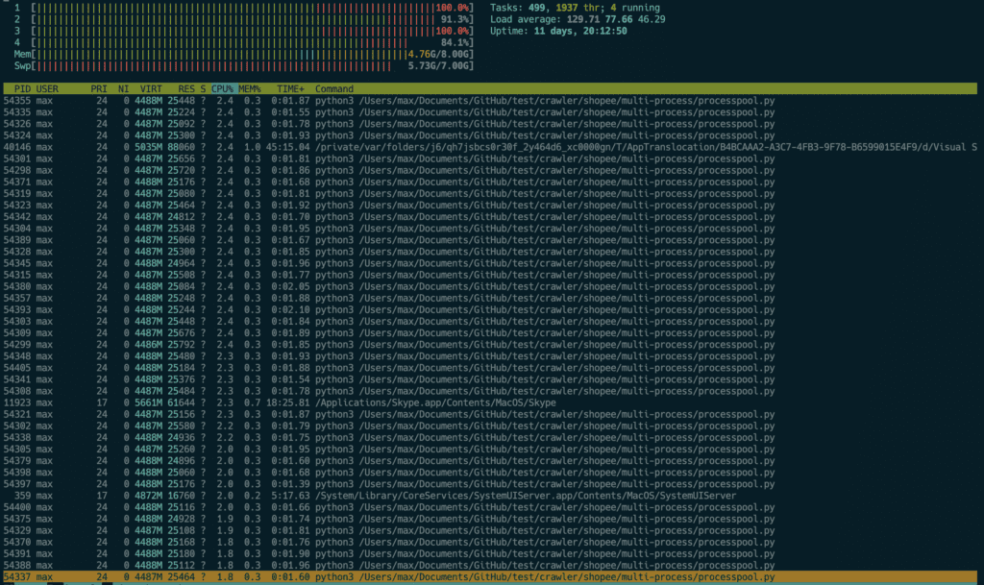Click the Mem meter showing 4.76G/8.00G
This screenshot has height=585, width=984.
tap(243, 54)
